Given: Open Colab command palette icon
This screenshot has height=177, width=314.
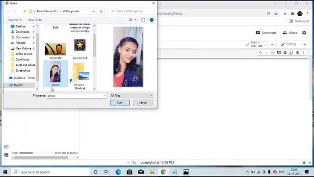Looking at the screenshot, I should [6, 147].
